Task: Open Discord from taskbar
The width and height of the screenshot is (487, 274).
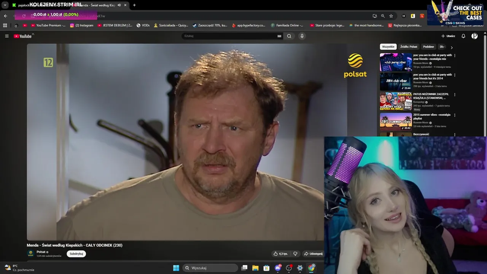Action: (278, 268)
